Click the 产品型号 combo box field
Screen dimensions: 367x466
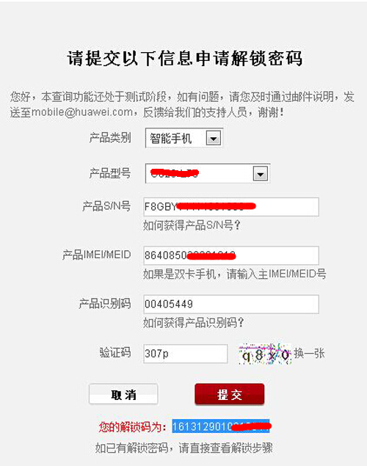pos(208,173)
